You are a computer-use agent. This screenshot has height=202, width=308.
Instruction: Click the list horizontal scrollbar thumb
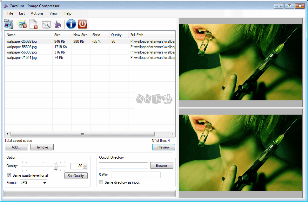83,134
